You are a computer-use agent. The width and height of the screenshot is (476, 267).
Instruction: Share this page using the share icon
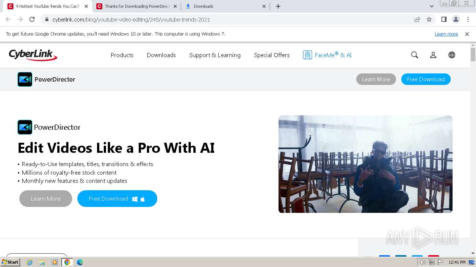click(417, 20)
